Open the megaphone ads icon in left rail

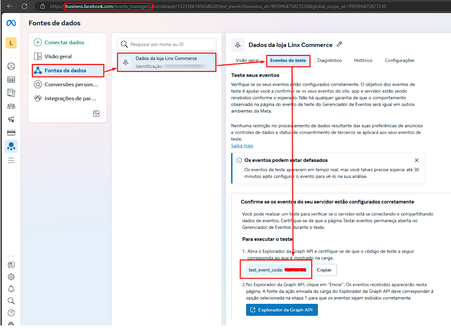pyautogui.click(x=11, y=119)
